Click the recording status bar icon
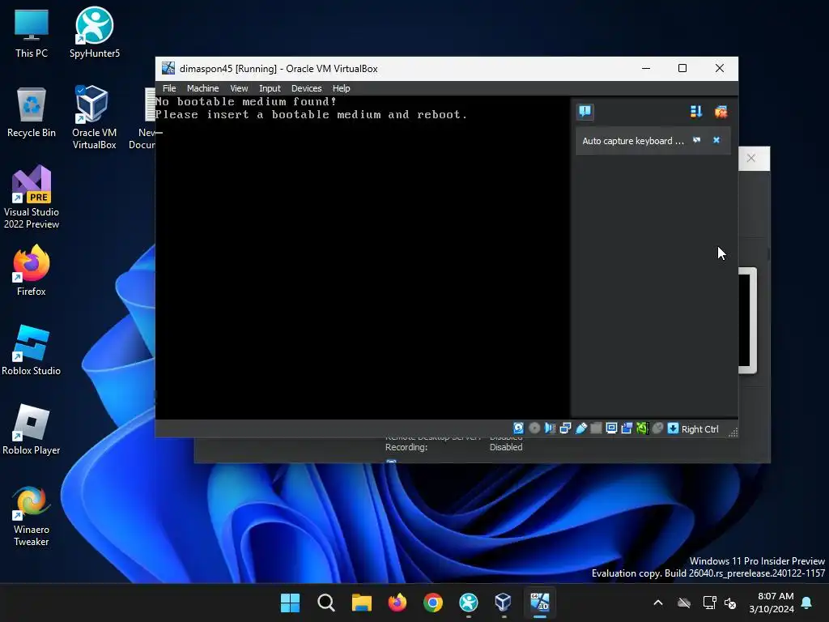The width and height of the screenshot is (829, 622). pos(627,428)
